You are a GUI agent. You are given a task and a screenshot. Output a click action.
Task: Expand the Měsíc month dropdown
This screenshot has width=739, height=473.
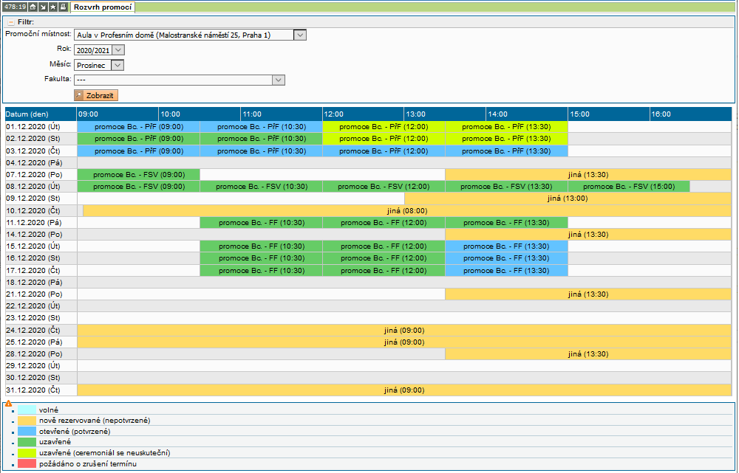[x=117, y=65]
